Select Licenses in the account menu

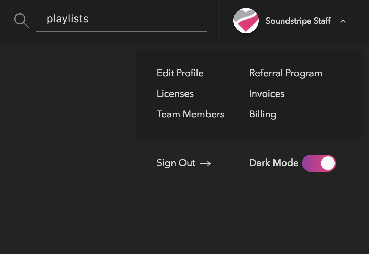click(175, 94)
